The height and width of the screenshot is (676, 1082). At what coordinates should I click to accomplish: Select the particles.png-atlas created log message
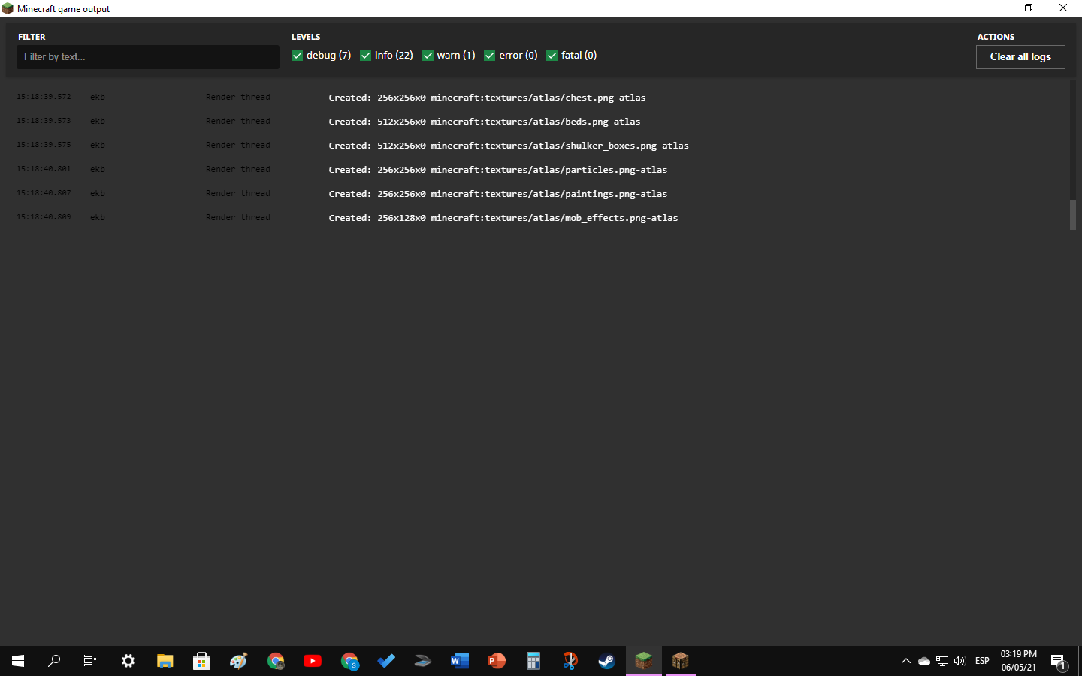point(498,170)
